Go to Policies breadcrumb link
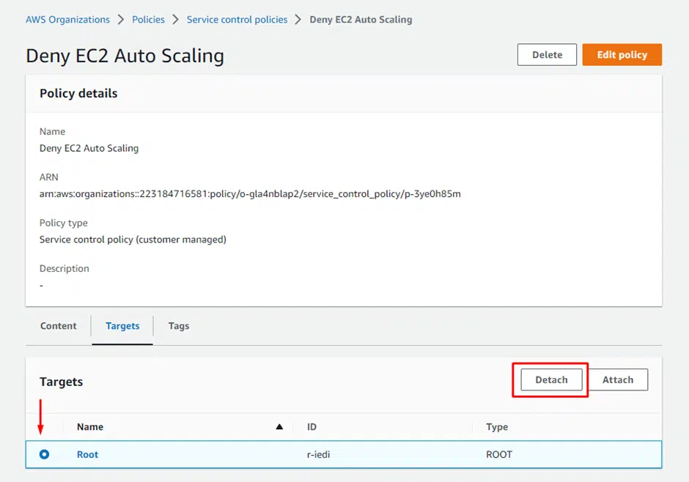The width and height of the screenshot is (689, 482). tap(148, 20)
